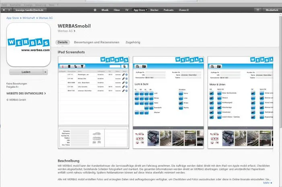Viewport: 282px width, 187px height.
Task: Click the iPad Screenshots heading
Action: (x=71, y=52)
